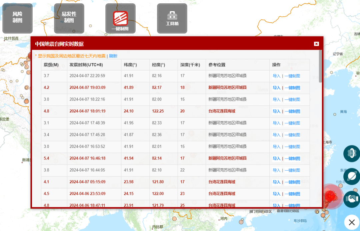Image resolution: width=360 pixels, height=231 pixels.
Task: Click 导入 for the 5.4 magnitude 16:46:18 row
Action: (277, 158)
